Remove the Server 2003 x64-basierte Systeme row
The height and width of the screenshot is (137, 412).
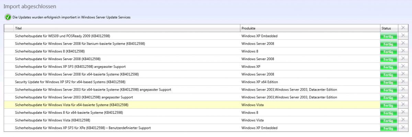(x=403, y=89)
